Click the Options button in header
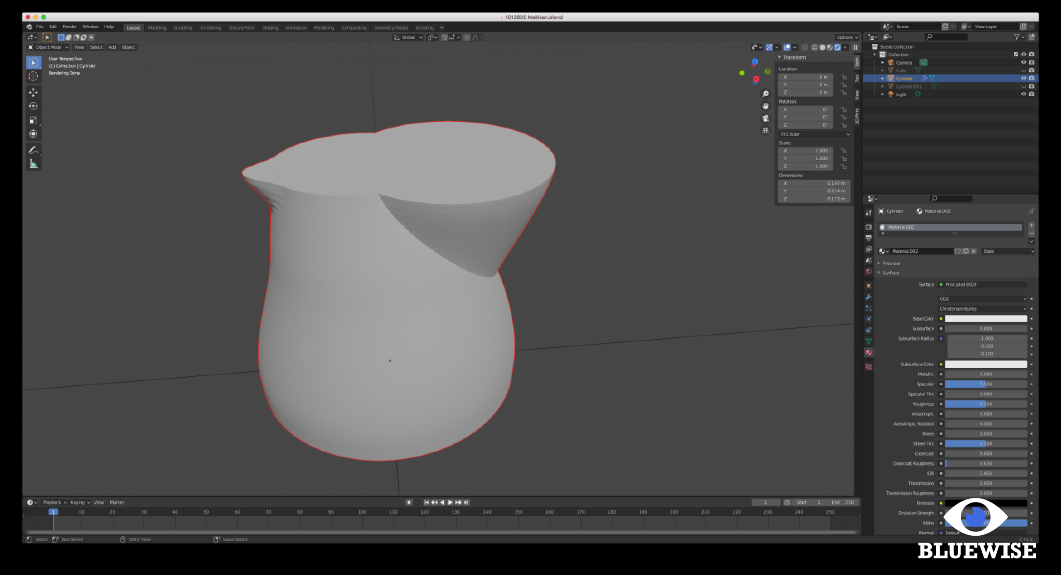 [x=847, y=37]
